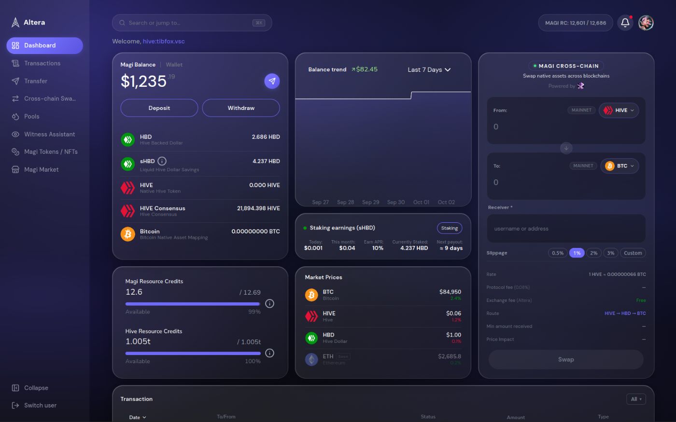Select 2% slippage
Image resolution: width=676 pixels, height=422 pixels.
click(594, 253)
